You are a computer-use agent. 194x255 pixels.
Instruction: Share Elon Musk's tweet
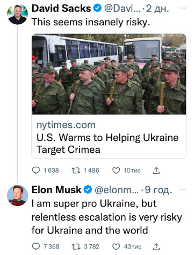[x=156, y=246]
